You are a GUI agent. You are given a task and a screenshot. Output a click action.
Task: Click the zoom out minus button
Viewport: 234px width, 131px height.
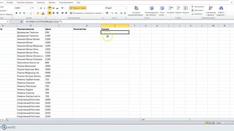[x=223, y=123]
